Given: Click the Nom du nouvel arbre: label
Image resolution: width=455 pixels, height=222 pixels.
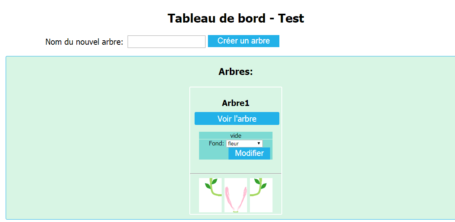Looking at the screenshot, I should [84, 42].
